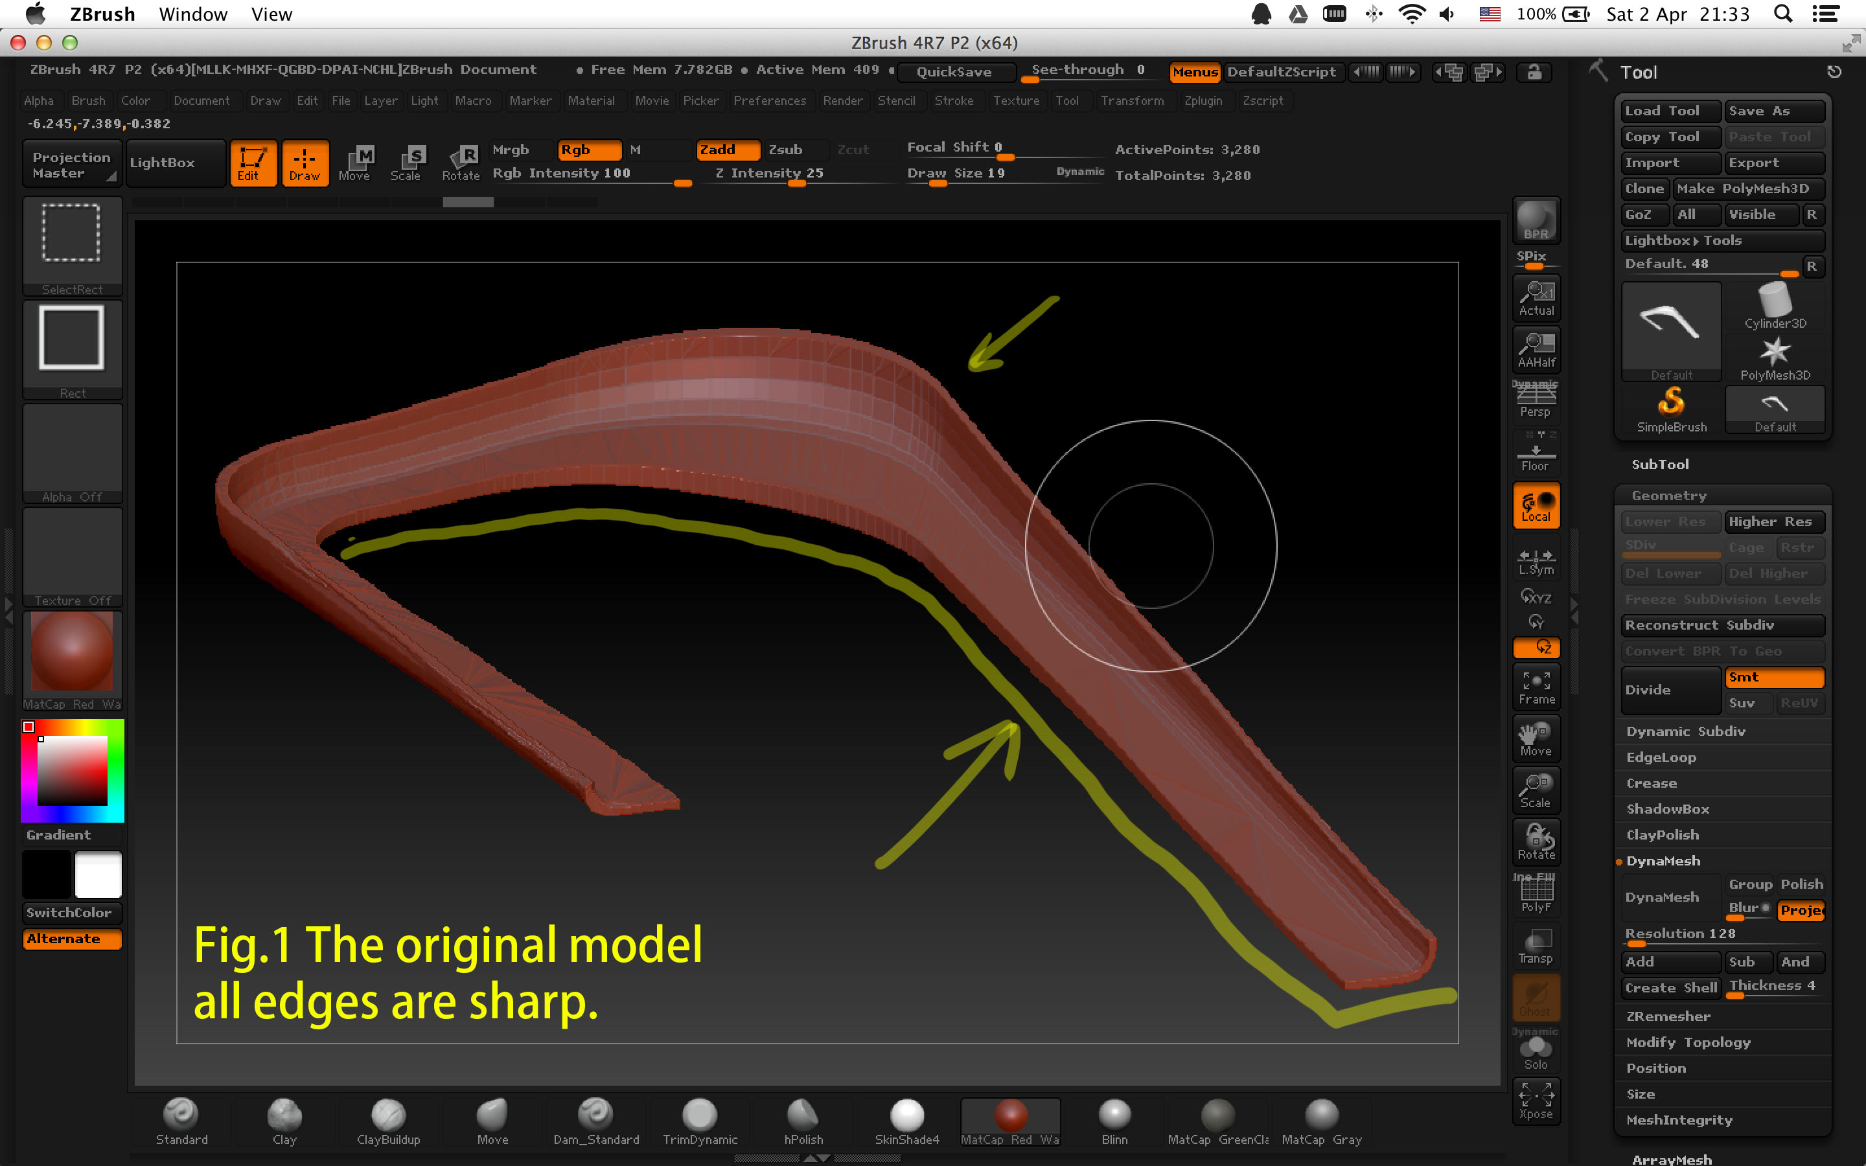Screen dimensions: 1866x1166
Task: Select the Blinn material
Action: click(1114, 1122)
